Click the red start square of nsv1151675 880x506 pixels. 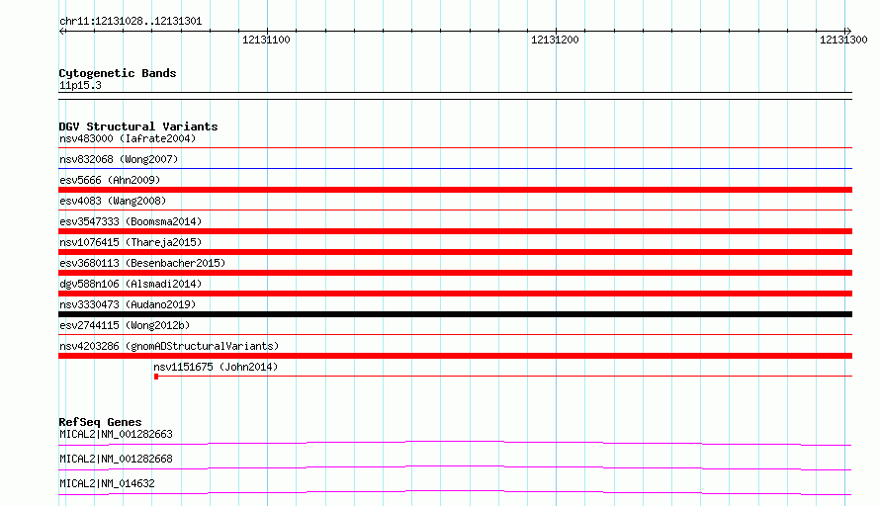point(156,377)
